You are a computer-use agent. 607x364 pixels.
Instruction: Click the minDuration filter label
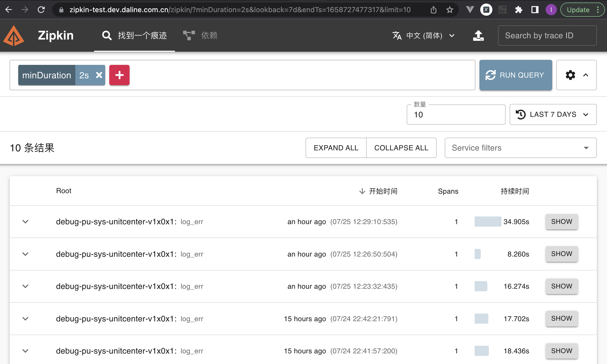click(47, 75)
